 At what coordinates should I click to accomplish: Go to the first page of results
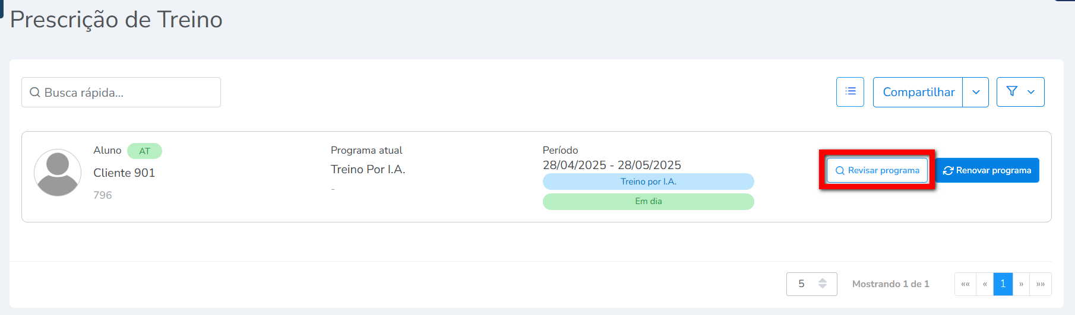point(965,284)
